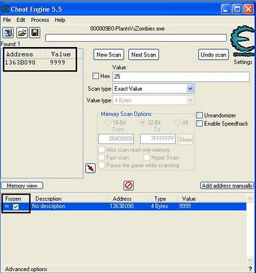Image resolution: width=256 pixels, height=273 pixels.
Task: Toggle Also scan read-only memory
Action: (102, 149)
